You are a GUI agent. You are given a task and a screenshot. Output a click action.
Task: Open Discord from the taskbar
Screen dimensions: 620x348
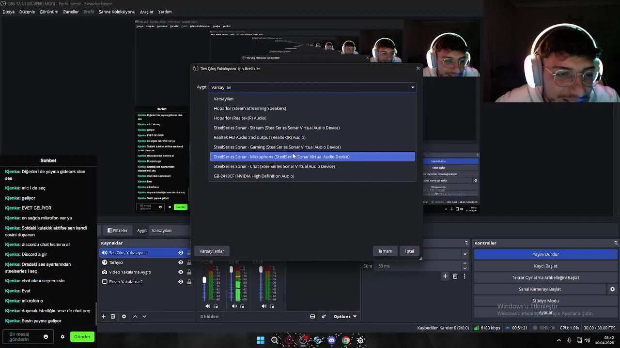(x=331, y=340)
